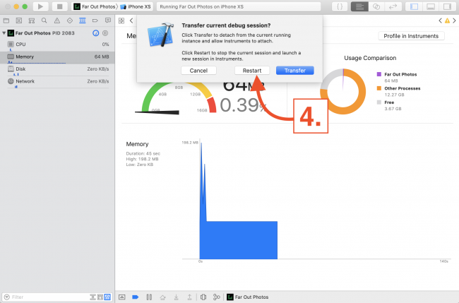This screenshot has width=459, height=303.
Task: Click the gray Free legend swatch
Action: pyautogui.click(x=379, y=102)
